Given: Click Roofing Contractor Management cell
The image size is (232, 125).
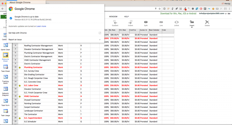Looking at the screenshot, I should tap(41, 46).
